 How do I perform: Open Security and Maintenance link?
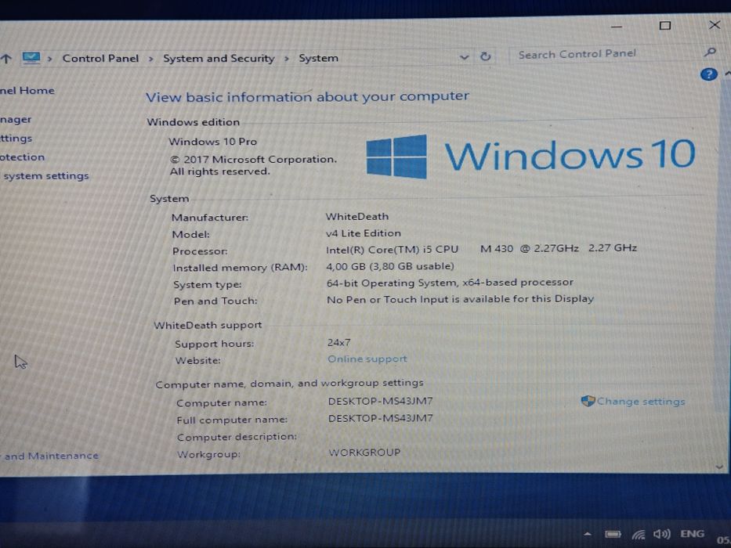tap(49, 456)
